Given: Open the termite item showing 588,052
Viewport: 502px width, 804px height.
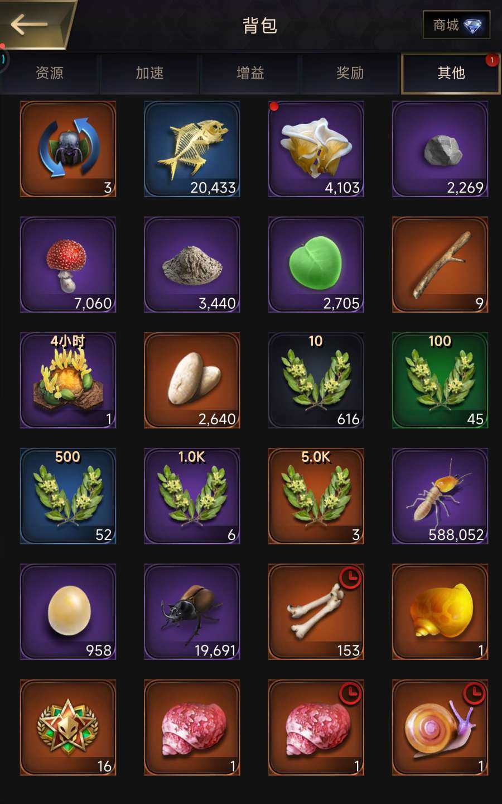Looking at the screenshot, I should point(440,496).
